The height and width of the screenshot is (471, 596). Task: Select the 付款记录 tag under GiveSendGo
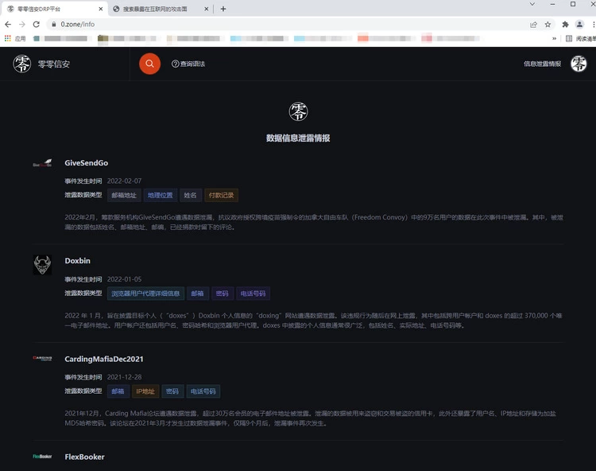[221, 195]
